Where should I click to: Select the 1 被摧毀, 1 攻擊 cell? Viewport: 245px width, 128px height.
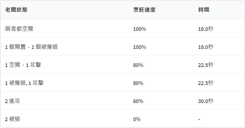tap(24, 83)
